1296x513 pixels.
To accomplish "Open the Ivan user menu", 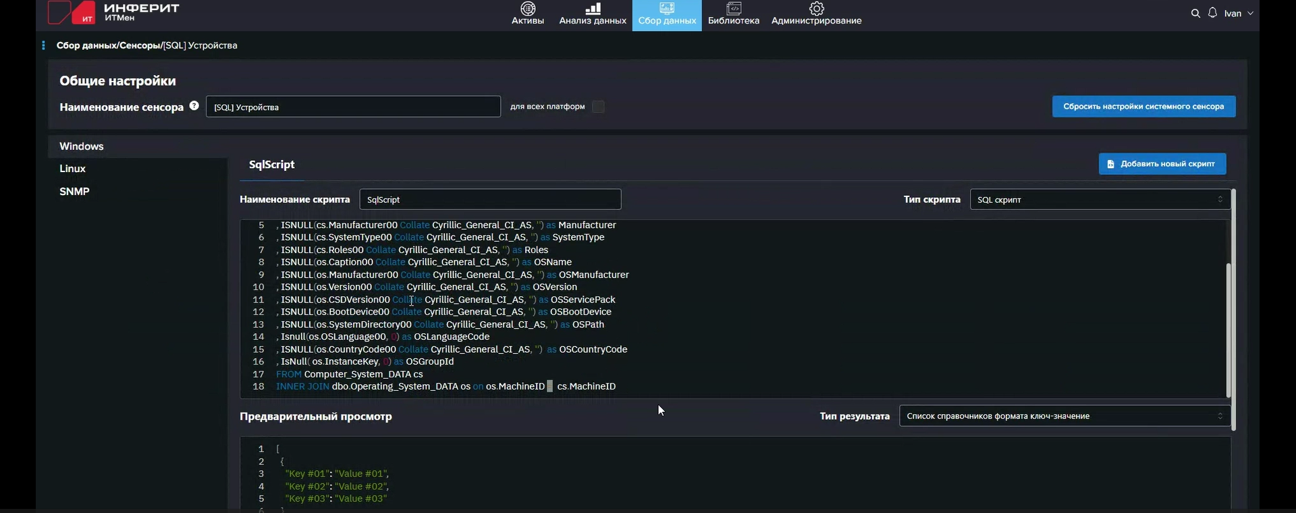I will 1239,13.
